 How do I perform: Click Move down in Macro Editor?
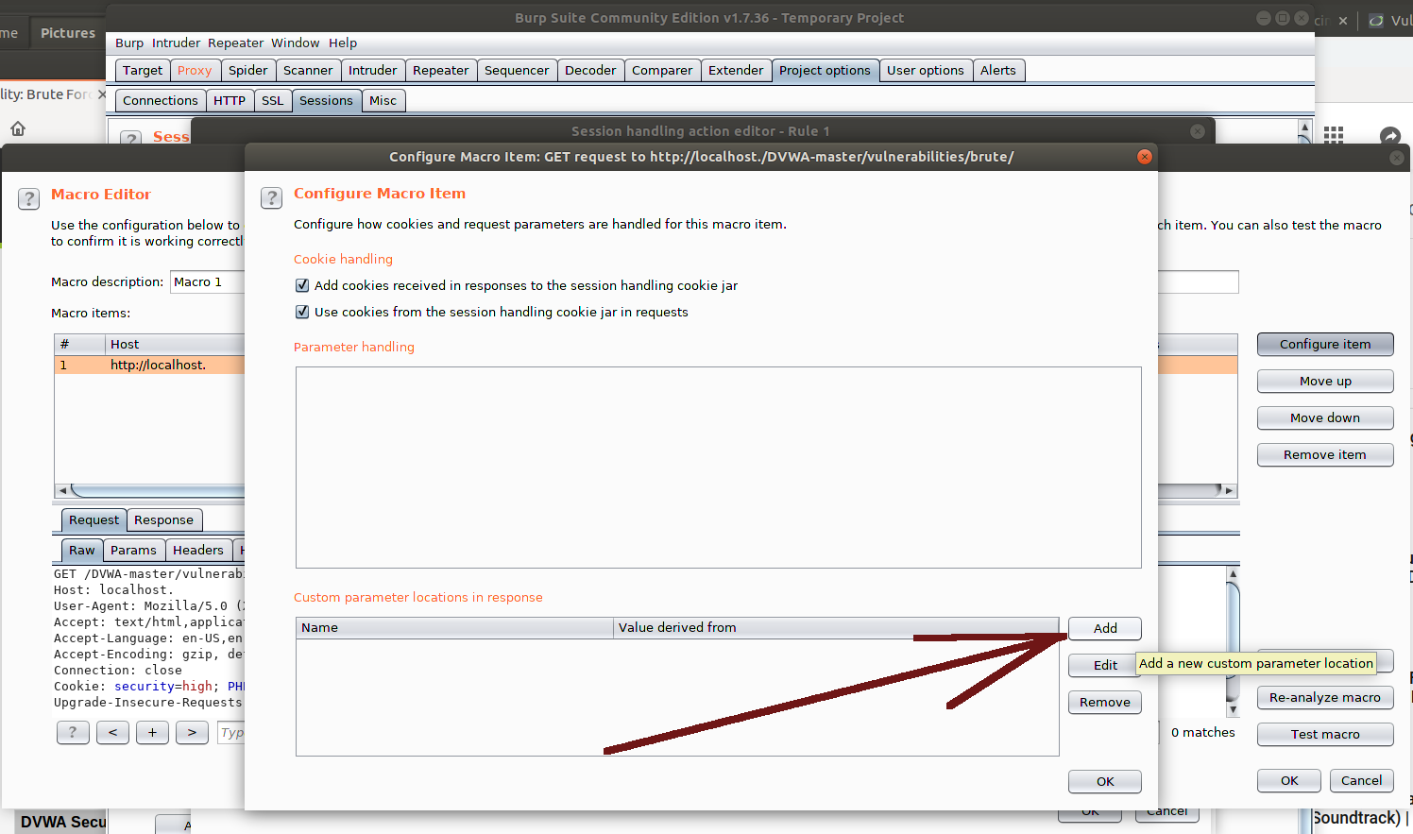(x=1325, y=417)
